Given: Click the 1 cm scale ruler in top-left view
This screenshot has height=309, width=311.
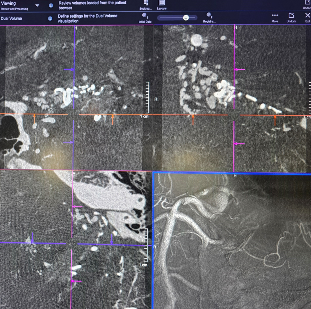Looking at the screenshot, I should click(x=147, y=98).
